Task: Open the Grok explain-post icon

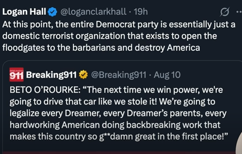Action: pos(224,12)
